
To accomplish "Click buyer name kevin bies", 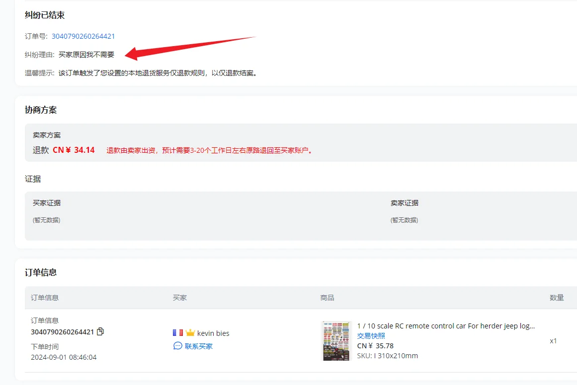I will (x=213, y=333).
